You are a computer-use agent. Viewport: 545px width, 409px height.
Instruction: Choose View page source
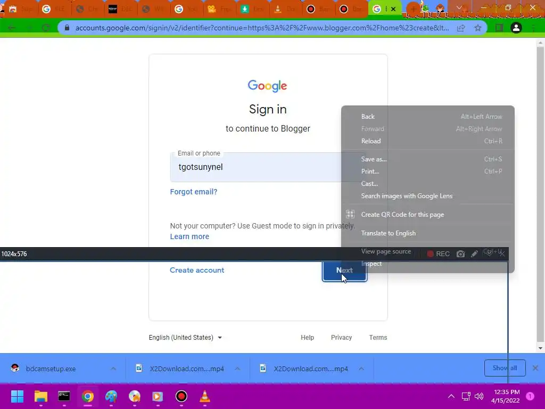click(x=386, y=251)
